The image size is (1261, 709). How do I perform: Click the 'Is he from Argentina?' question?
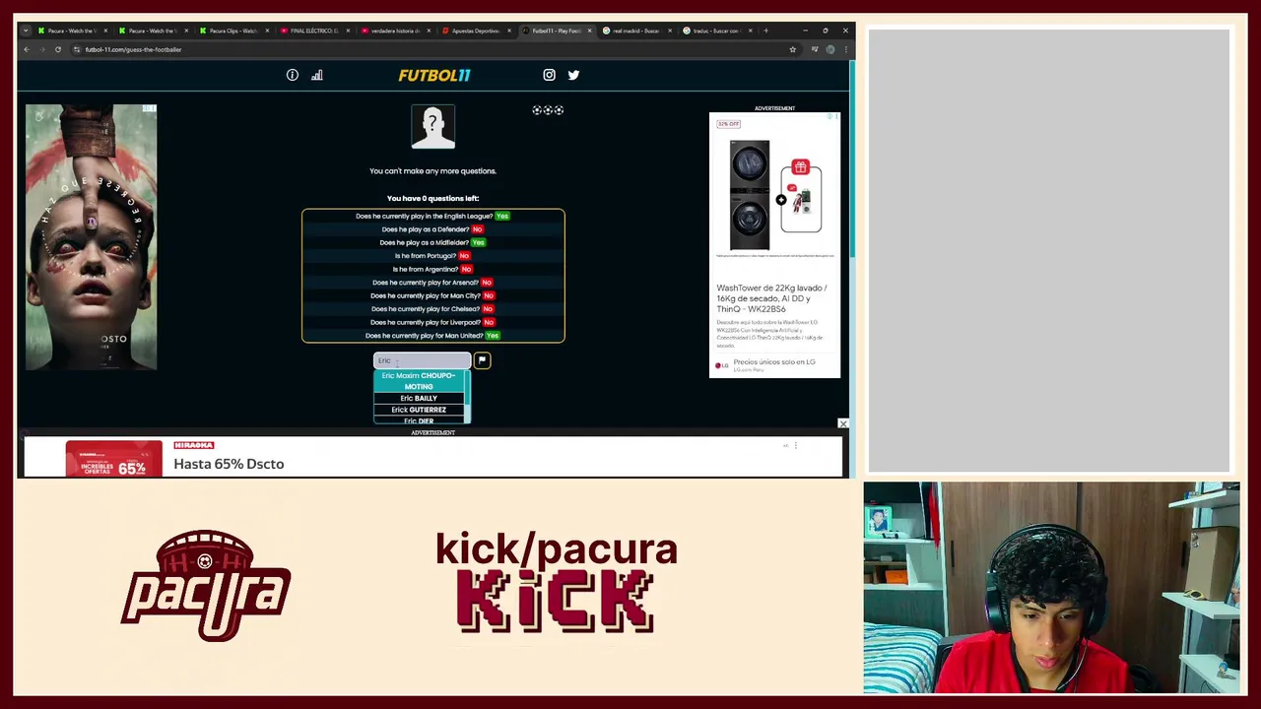[432, 269]
